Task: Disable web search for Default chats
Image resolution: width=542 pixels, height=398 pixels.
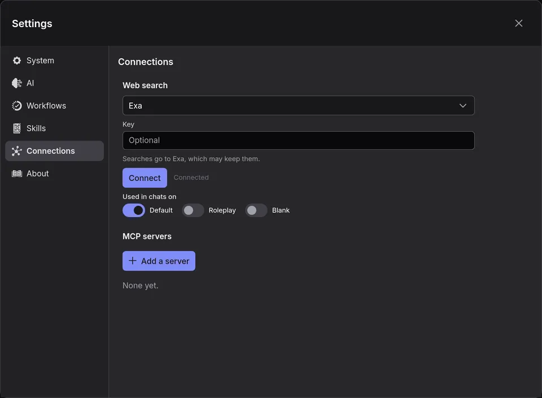Action: tap(134, 210)
